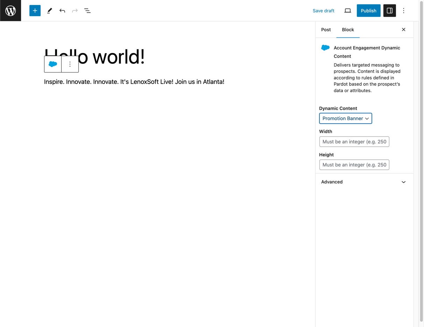The height and width of the screenshot is (327, 424).
Task: Expand the Advanced section
Action: tap(364, 182)
